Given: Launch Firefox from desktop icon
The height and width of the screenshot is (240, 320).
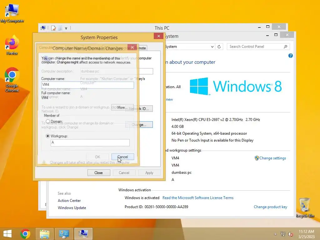Looking at the screenshot, I should coord(12,45).
